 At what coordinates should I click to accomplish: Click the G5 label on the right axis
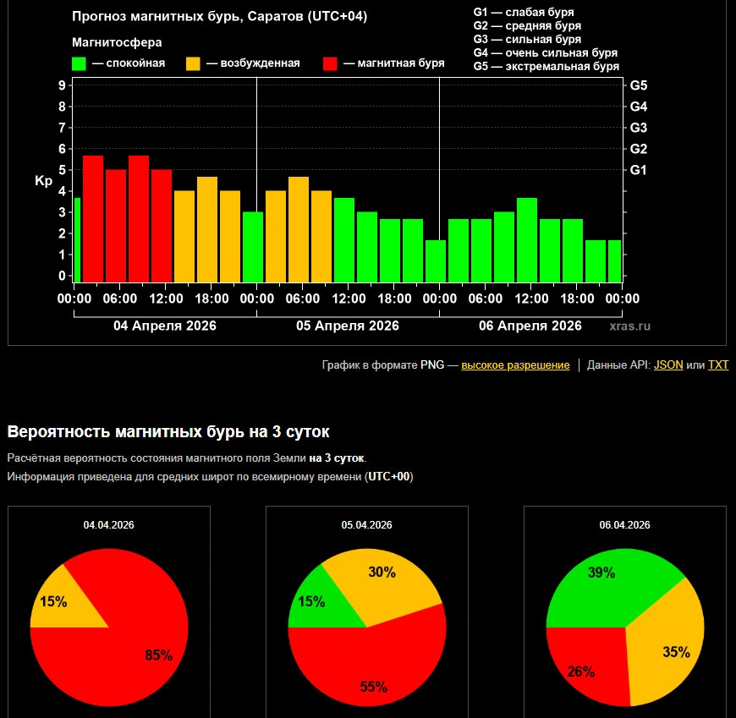639,85
